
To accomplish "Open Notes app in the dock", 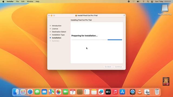I will click(94, 92).
